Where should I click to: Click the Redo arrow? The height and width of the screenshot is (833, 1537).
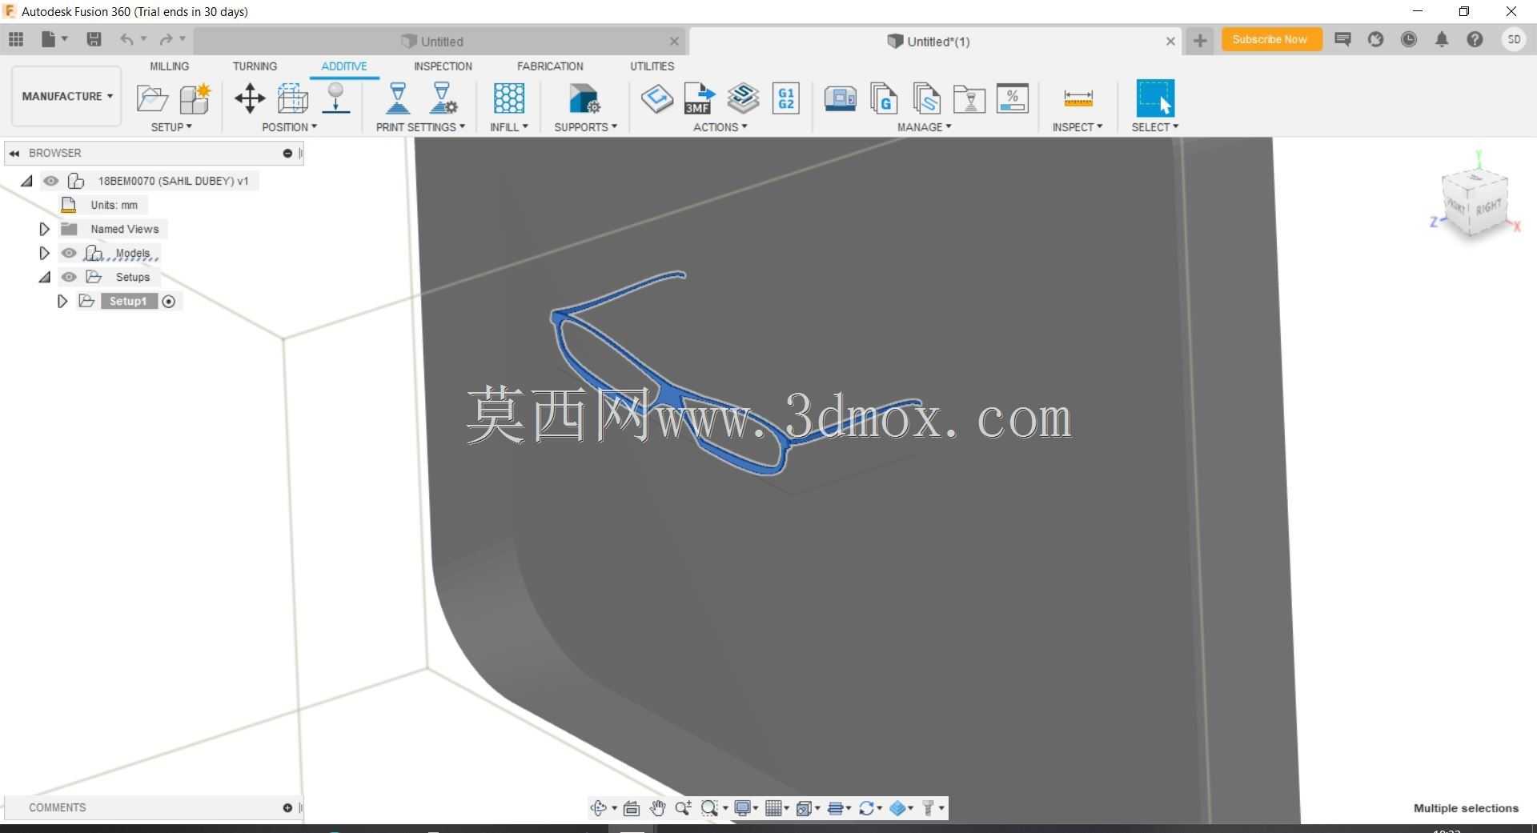166,39
